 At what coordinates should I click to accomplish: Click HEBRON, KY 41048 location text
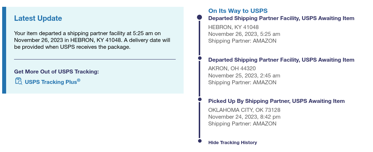(233, 27)
